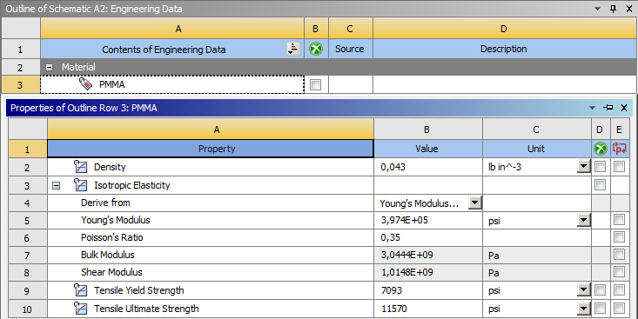Click the Shear Modulus value 1,0148E+09
Screen dimensions: 638x319
pos(428,272)
